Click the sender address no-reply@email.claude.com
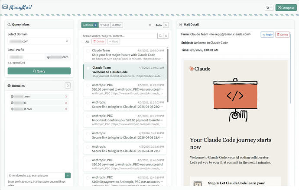 pyautogui.click(x=230, y=34)
